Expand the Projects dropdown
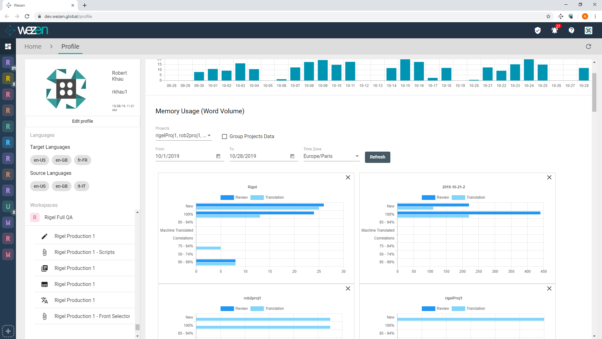602x339 pixels. (183, 136)
